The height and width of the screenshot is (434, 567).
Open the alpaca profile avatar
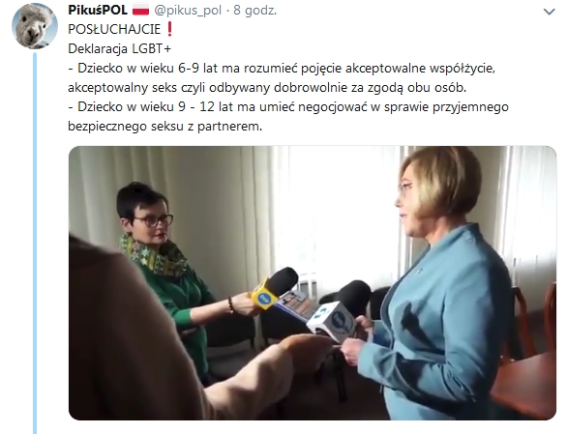[35, 26]
